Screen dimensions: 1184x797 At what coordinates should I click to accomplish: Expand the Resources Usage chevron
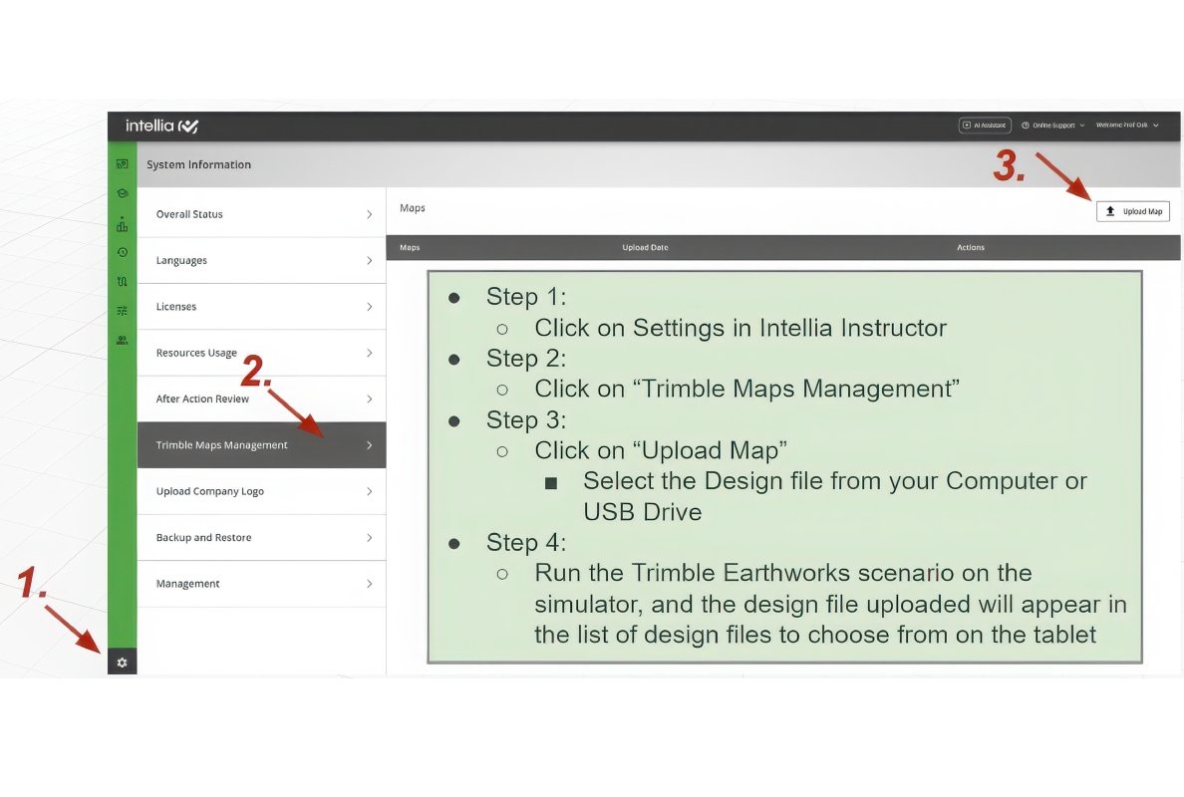[369, 353]
